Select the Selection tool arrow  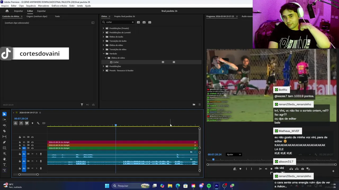click(5, 114)
